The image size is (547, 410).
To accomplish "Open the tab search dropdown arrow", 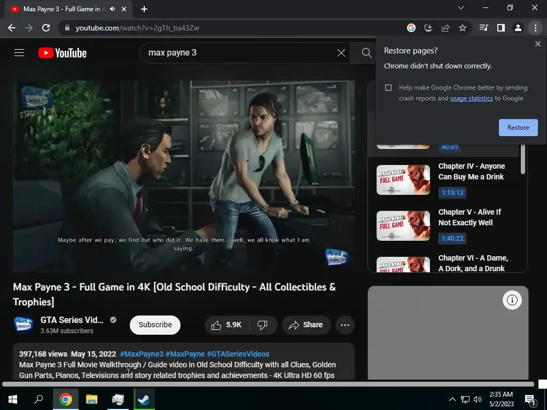I will pos(461,7).
